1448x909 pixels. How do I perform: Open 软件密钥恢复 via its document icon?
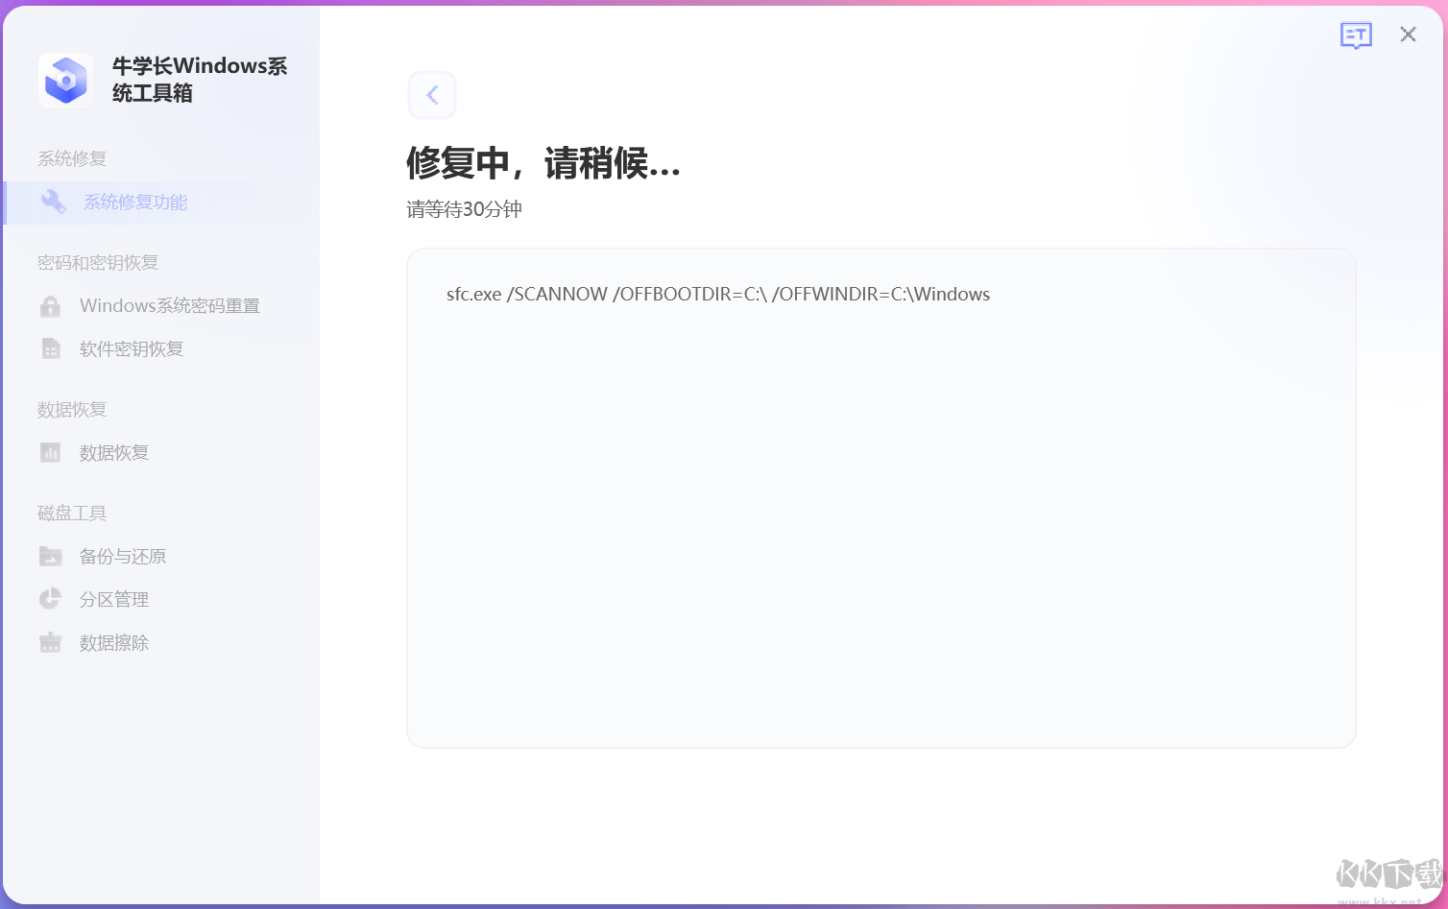[x=50, y=348]
